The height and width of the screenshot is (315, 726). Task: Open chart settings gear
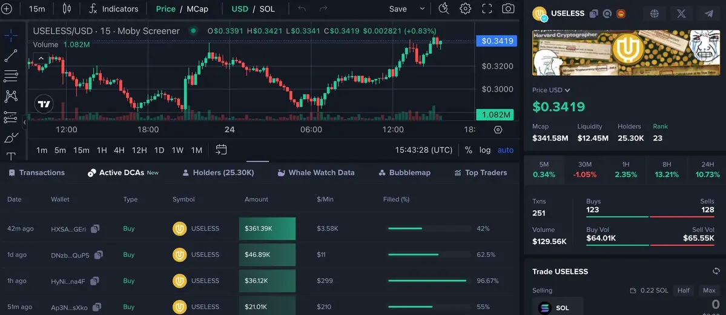point(465,9)
